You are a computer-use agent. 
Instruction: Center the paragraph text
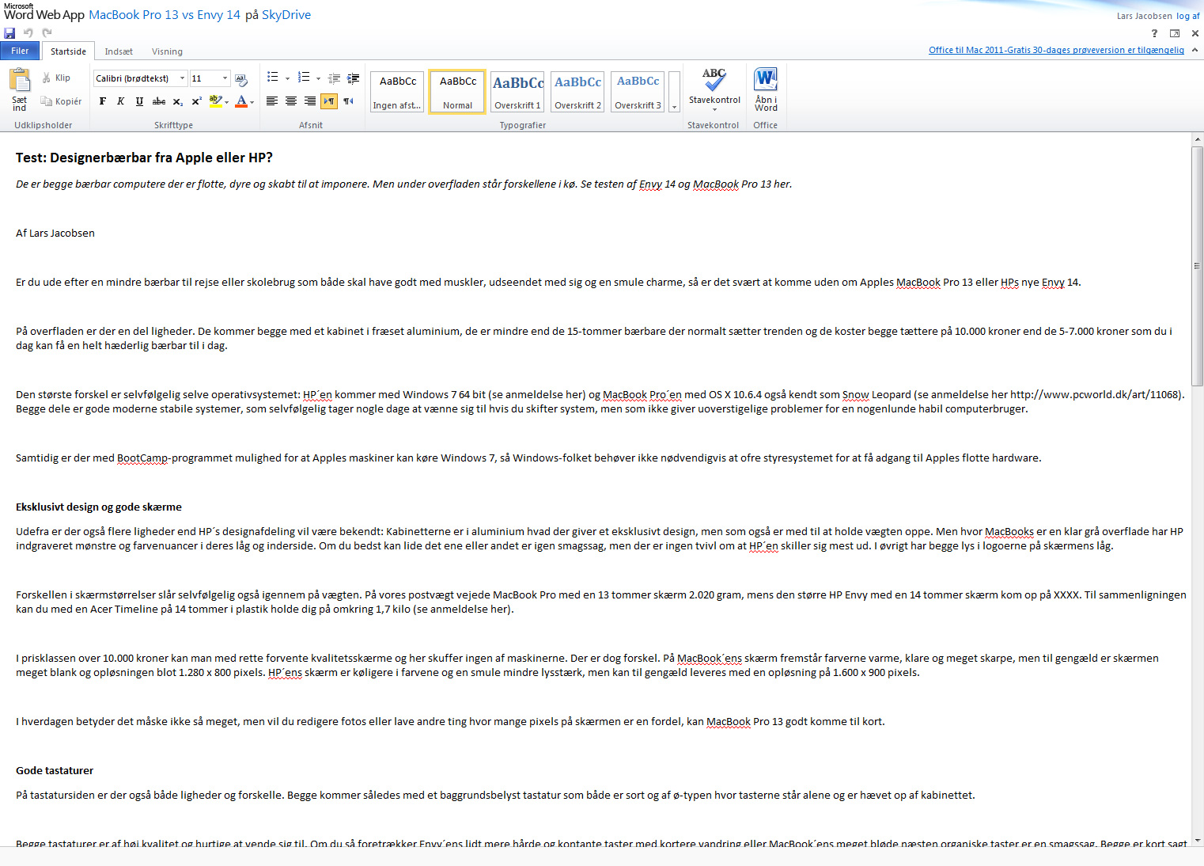pyautogui.click(x=291, y=101)
